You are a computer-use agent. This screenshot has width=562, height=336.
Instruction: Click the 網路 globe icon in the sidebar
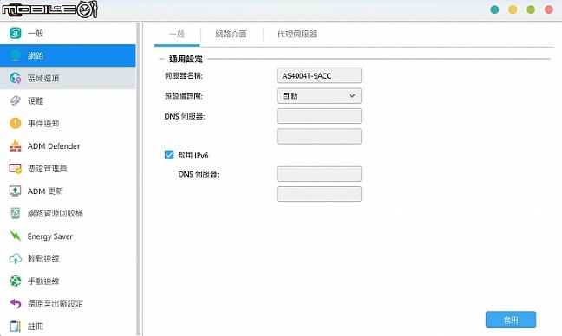coord(15,55)
